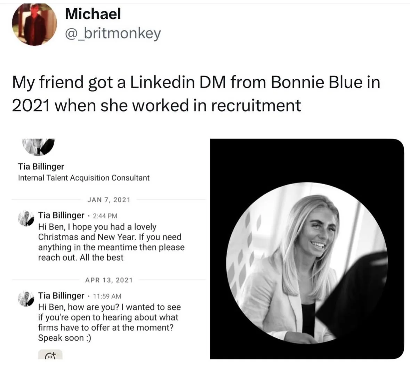Select the Internal Talent Acquisition Consultant headline
The width and height of the screenshot is (410, 372).
point(83,178)
